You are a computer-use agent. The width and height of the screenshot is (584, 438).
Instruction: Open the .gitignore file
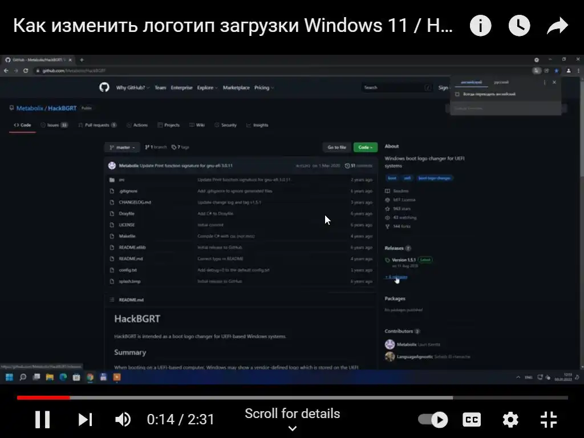click(x=128, y=191)
